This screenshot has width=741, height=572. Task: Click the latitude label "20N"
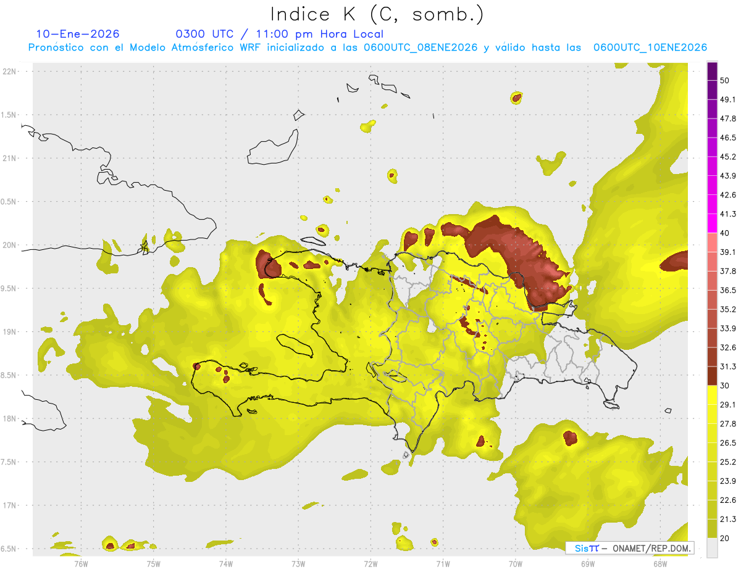point(10,245)
